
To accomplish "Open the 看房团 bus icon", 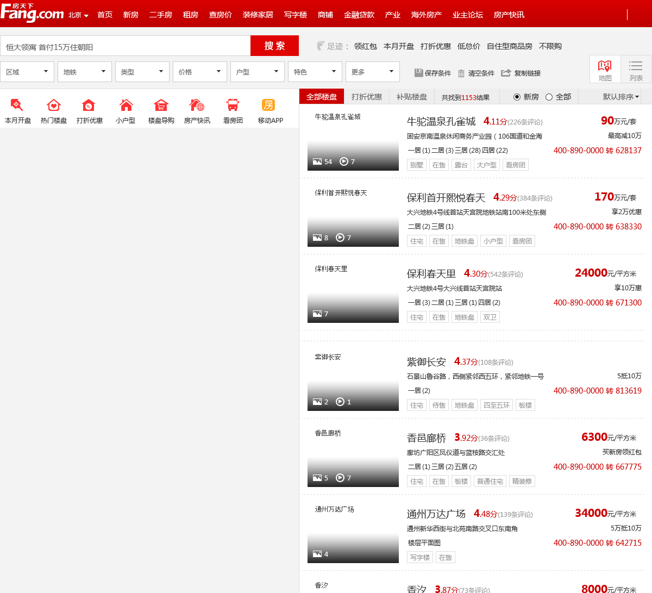I will click(233, 105).
